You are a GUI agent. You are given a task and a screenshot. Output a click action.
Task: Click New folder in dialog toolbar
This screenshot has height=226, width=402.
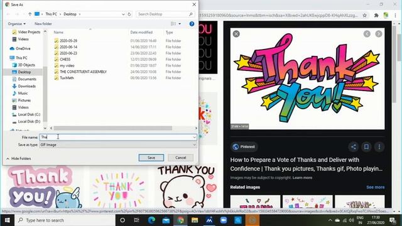click(43, 24)
